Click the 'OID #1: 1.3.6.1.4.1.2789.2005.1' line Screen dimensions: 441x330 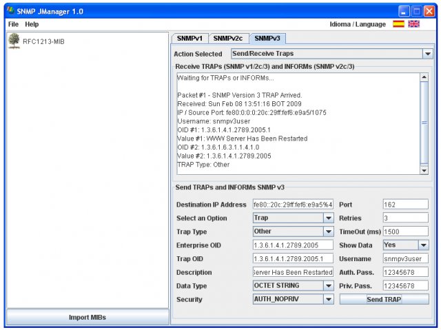pyautogui.click(x=224, y=130)
